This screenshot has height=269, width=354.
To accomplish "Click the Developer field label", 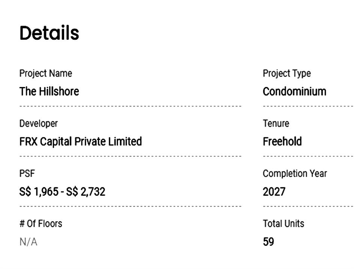I will point(39,123).
